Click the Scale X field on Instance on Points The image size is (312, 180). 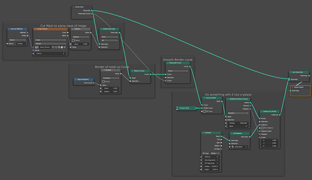coord(269,140)
